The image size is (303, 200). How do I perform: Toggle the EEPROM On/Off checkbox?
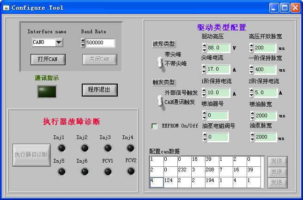(x=155, y=126)
